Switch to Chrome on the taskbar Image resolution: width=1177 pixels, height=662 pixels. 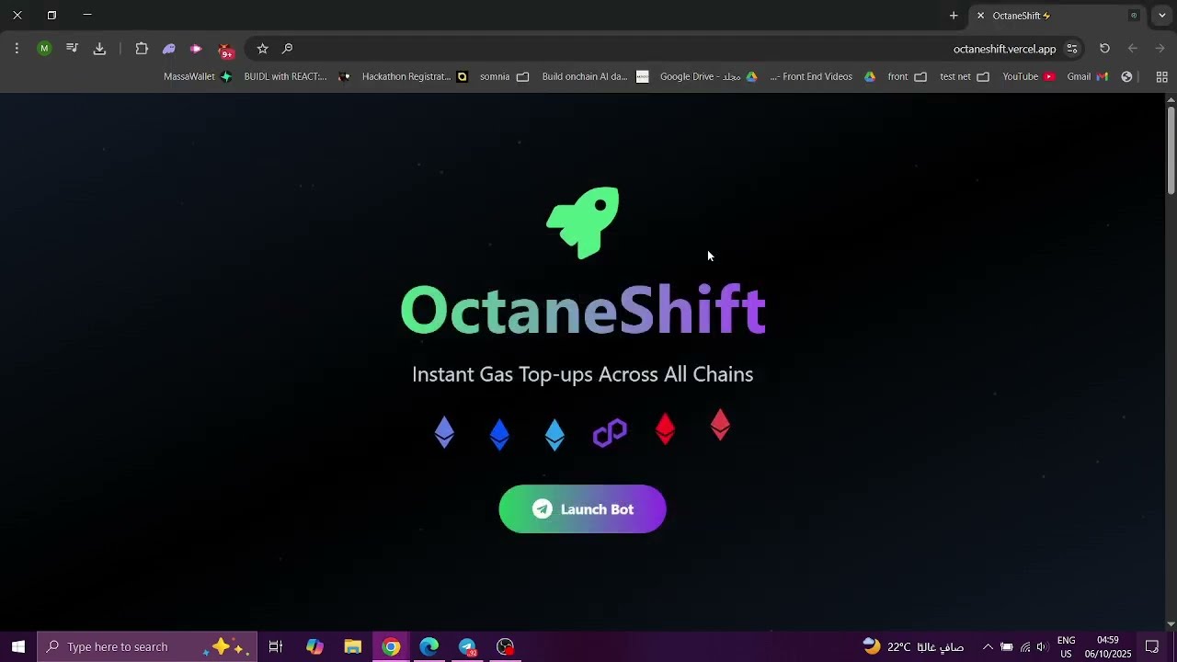pyautogui.click(x=392, y=646)
